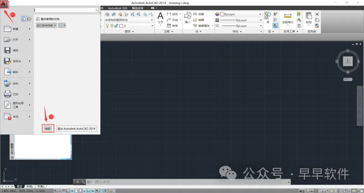Image resolution: width=364 pixels, height=193 pixels.
Task: Show open documents view icon
Action: point(29,19)
